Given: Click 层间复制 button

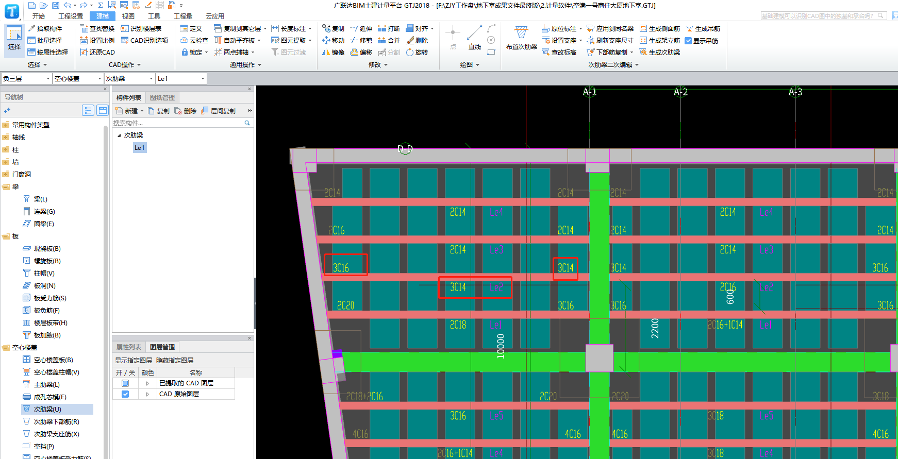Looking at the screenshot, I should 219,111.
